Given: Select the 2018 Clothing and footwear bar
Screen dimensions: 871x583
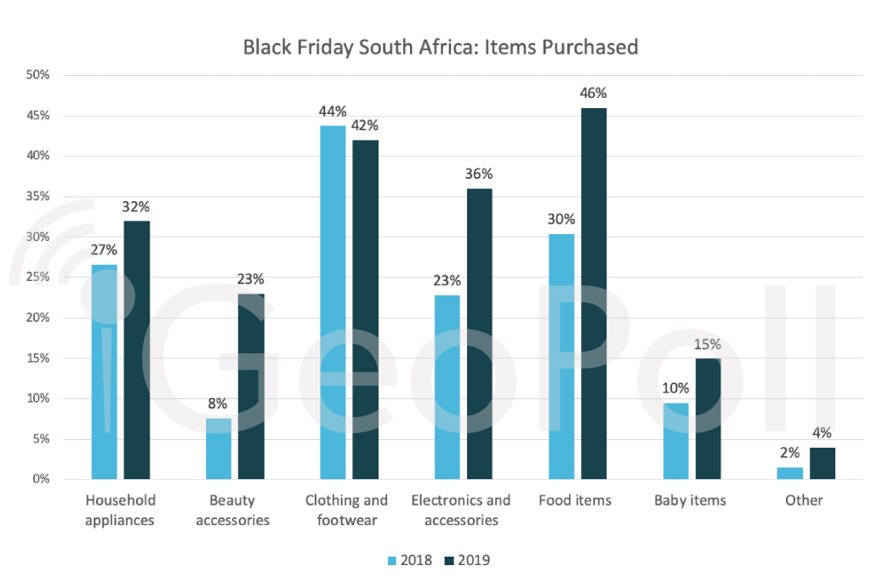Looking at the screenshot, I should [x=333, y=302].
